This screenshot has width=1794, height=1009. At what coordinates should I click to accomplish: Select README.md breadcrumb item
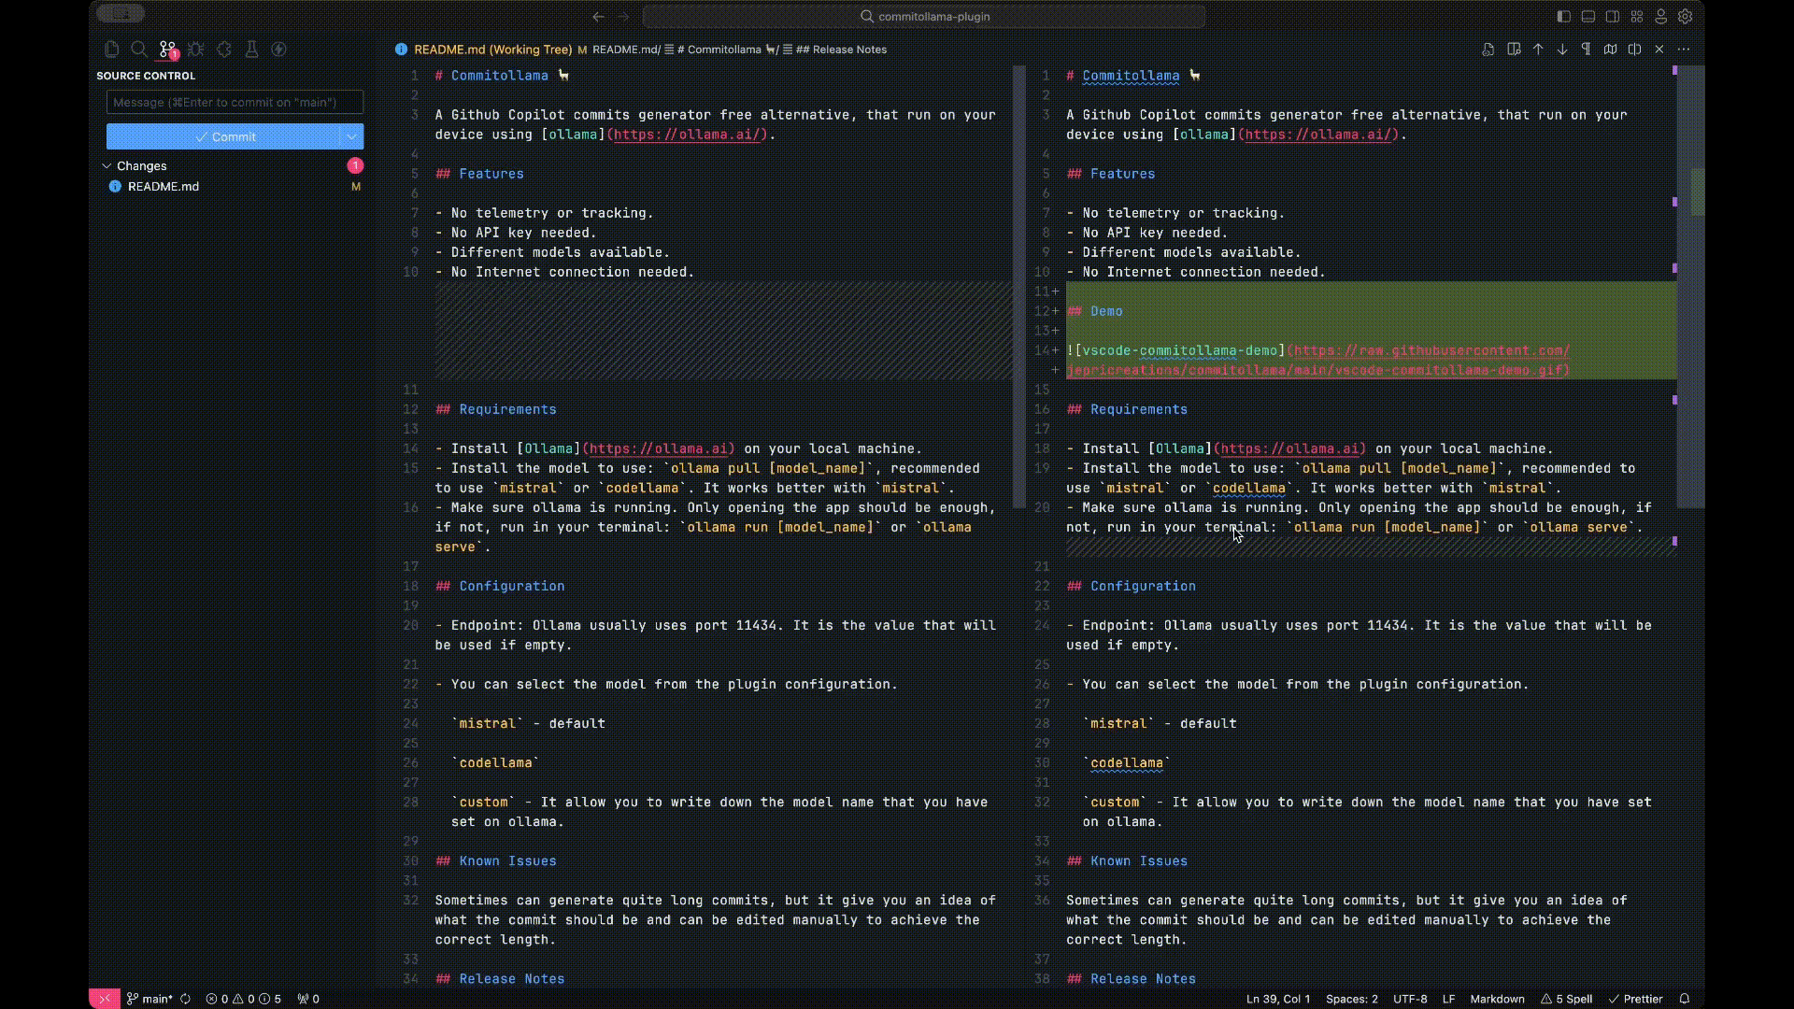pyautogui.click(x=625, y=50)
